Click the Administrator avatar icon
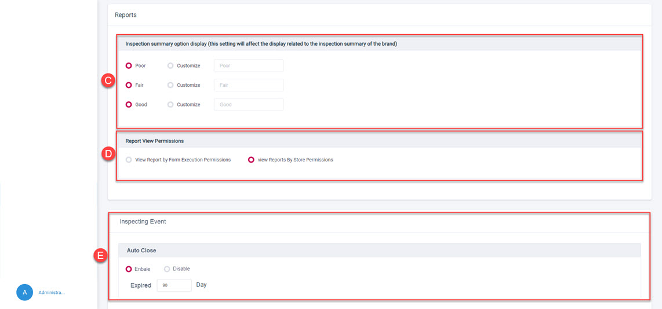Image resolution: width=662 pixels, height=309 pixels. point(24,293)
